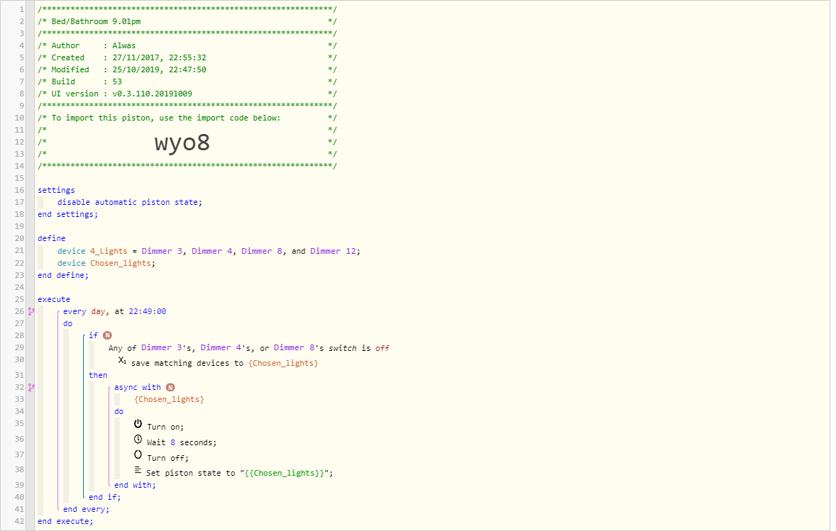Screen dimensions: 836x531
Task: Click the clock icon beside Wait 8 seconds
Action: [x=138, y=440]
